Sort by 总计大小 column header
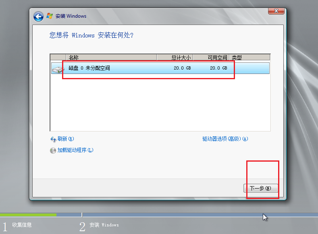 175,57
